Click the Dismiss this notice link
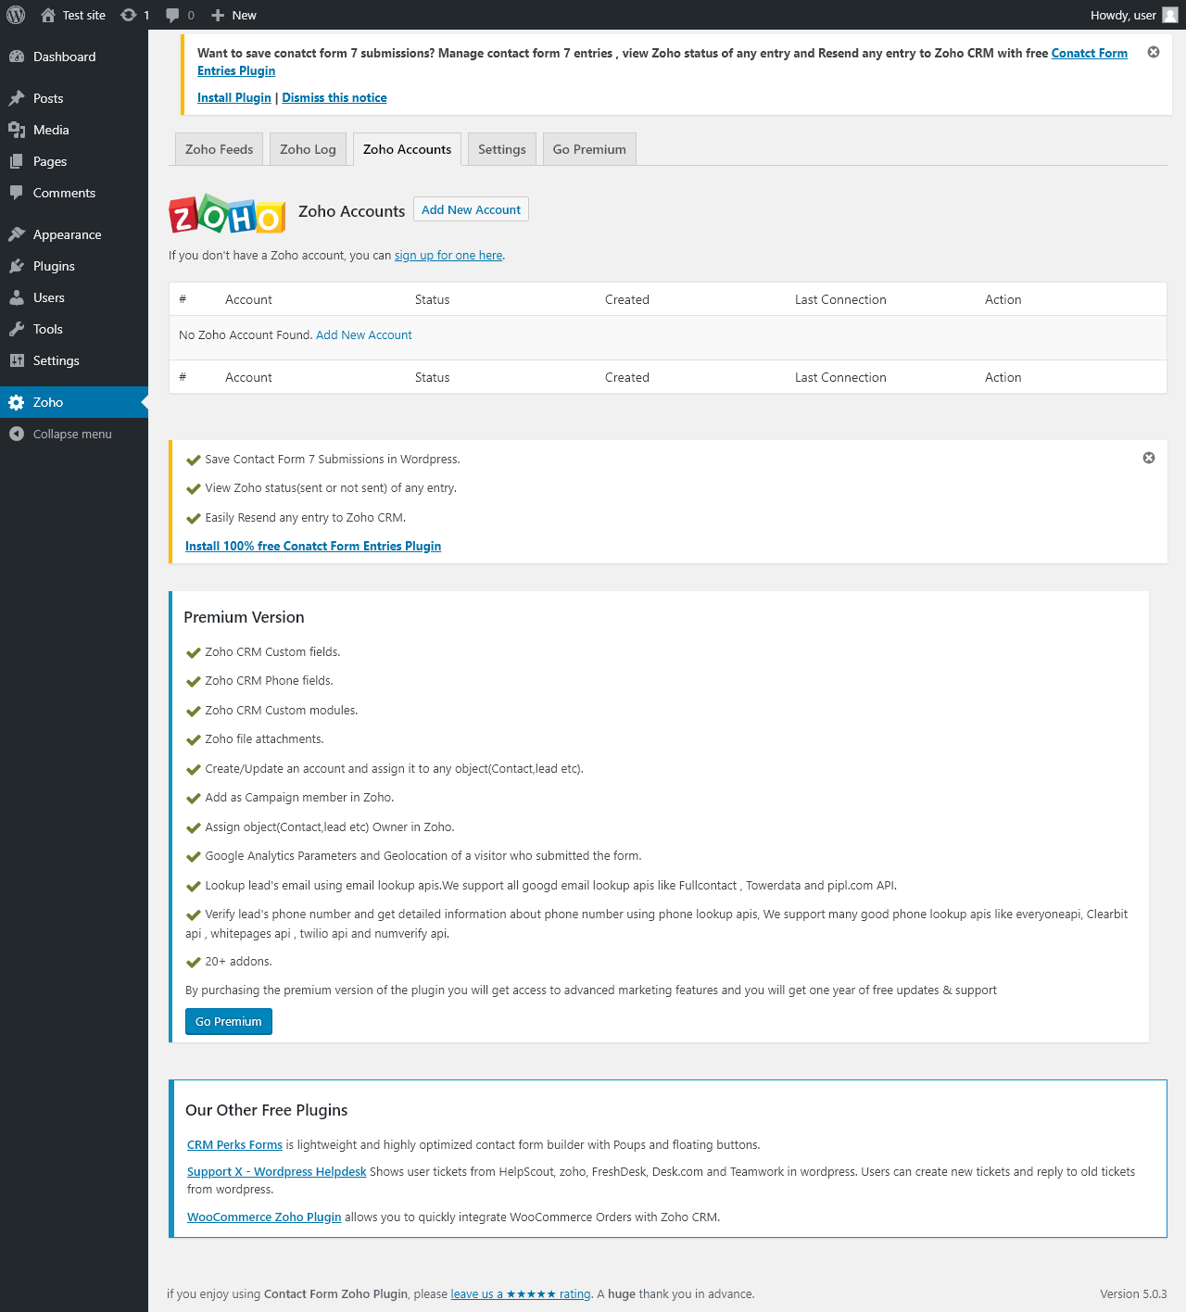Screen dimensions: 1186x1312 (334, 97)
